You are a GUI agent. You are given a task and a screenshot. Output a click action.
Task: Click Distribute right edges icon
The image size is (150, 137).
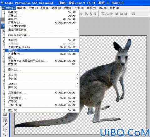tap(125, 14)
